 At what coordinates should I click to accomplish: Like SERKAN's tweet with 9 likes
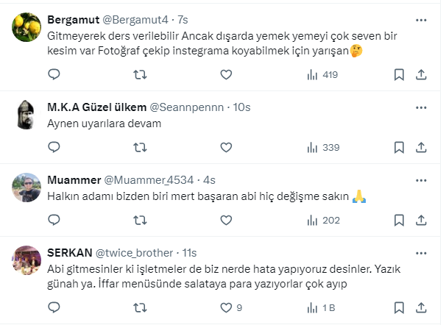tap(226, 307)
